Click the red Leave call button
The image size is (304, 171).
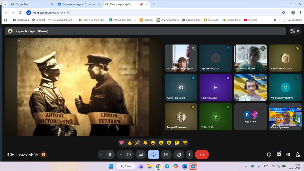pyautogui.click(x=202, y=155)
